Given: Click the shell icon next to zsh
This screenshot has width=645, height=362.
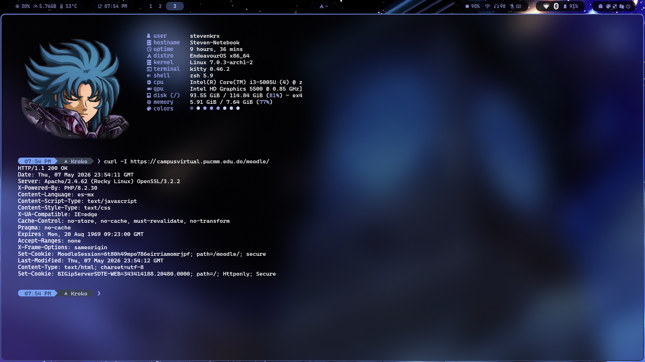Looking at the screenshot, I should pyautogui.click(x=149, y=76).
